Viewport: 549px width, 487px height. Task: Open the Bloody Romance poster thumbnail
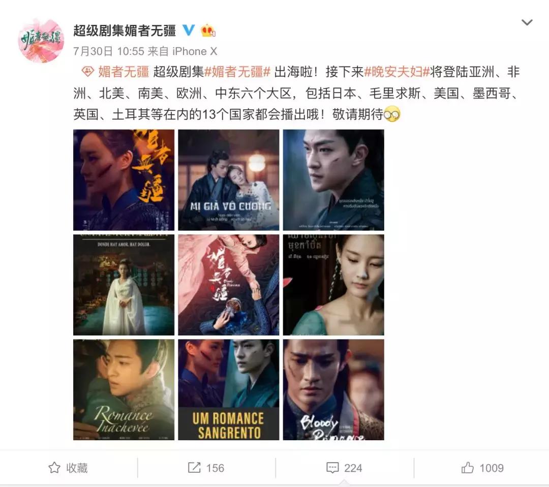[x=333, y=390]
